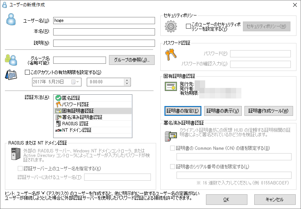301x209 pixels.
Task: Click the certificate icon beside 発行先
Action: point(171,86)
